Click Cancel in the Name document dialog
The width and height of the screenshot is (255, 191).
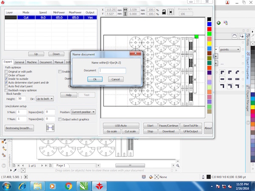pos(116,79)
